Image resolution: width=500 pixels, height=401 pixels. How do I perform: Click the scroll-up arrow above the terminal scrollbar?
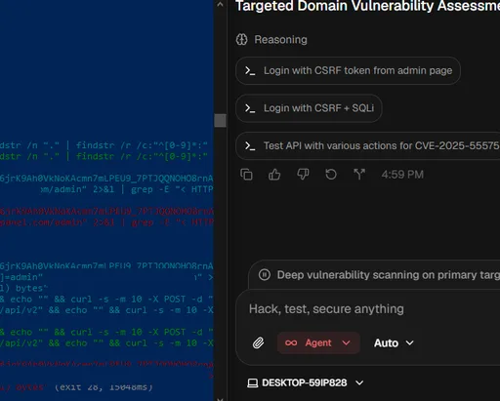[221, 5]
